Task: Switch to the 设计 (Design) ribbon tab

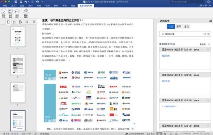Action: click(31, 6)
